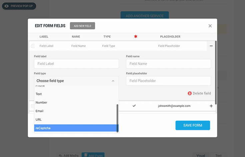Focus the Field Name text box
This screenshot has width=245, height=157.
click(168, 64)
